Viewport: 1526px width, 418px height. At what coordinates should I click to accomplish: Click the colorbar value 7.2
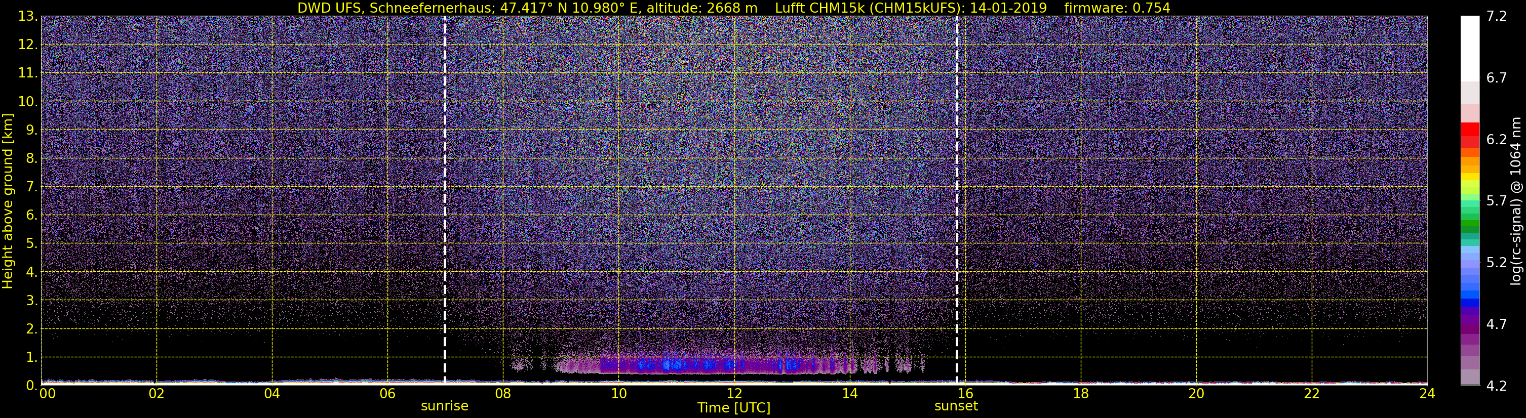coord(1497,17)
